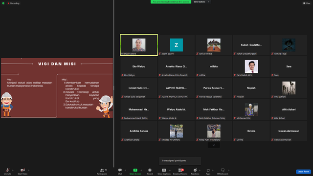Select Farid Labib M.S.'s photo tile

coord(251,66)
